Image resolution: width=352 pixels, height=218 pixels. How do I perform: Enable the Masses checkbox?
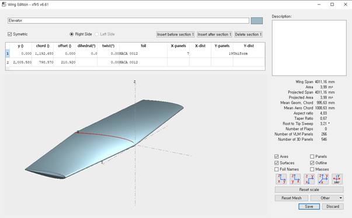pyautogui.click(x=312, y=169)
